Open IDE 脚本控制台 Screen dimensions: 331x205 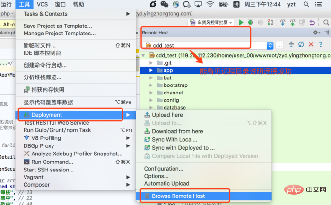[x=76, y=53]
